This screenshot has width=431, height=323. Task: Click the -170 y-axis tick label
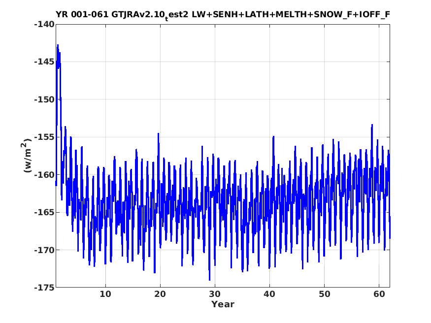44,250
